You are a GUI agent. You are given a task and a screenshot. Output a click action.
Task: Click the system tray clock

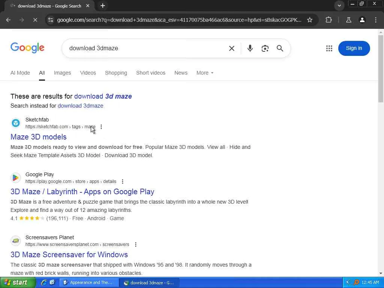pyautogui.click(x=370, y=282)
